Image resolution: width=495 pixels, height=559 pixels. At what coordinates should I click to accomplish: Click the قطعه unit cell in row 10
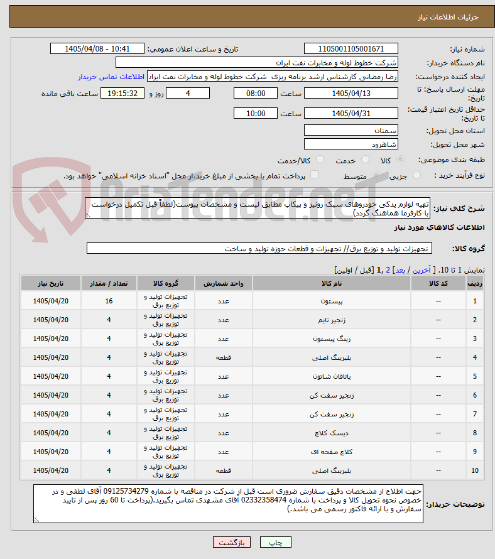click(x=223, y=470)
